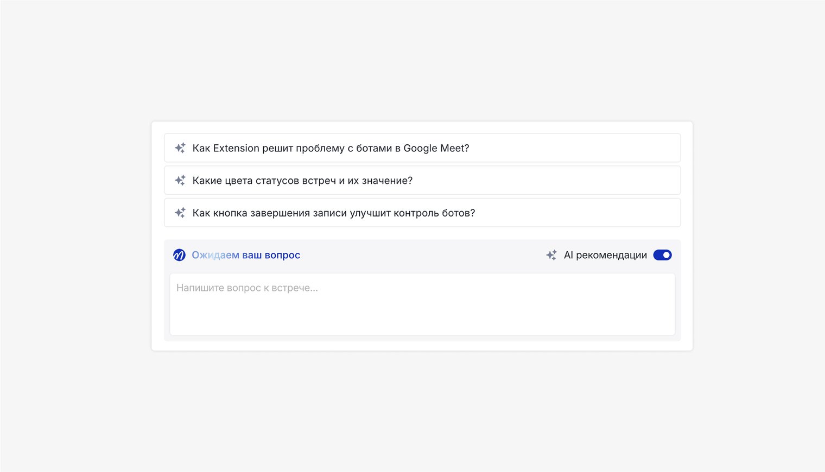Image resolution: width=825 pixels, height=472 pixels.
Task: Click the AI рекомендации label text
Action: 605,255
